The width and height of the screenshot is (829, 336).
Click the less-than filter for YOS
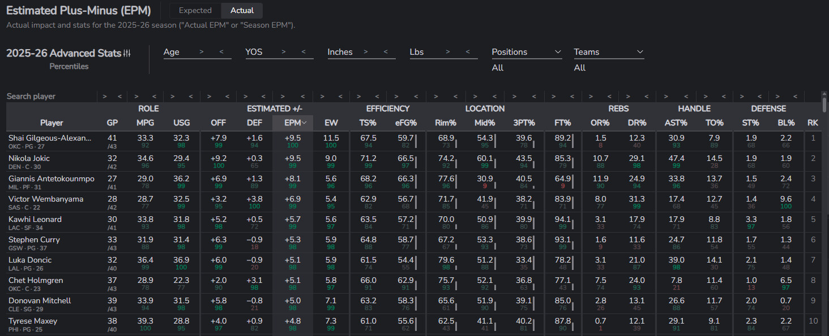click(x=304, y=52)
